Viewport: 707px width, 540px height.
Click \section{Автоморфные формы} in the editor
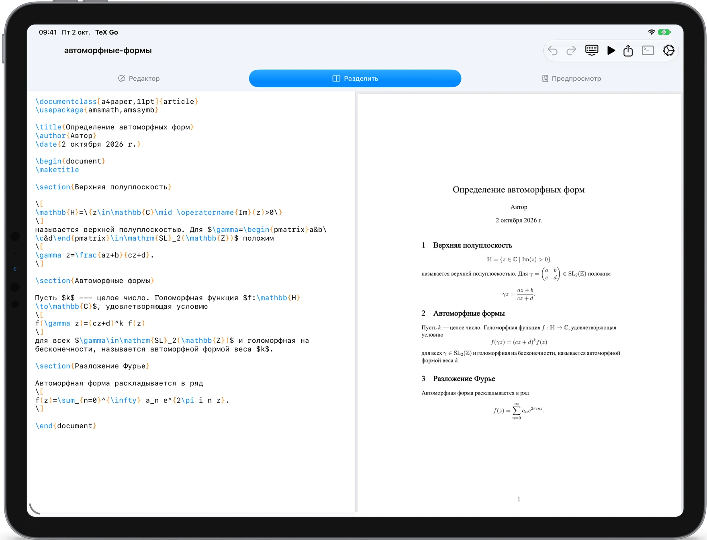point(95,280)
